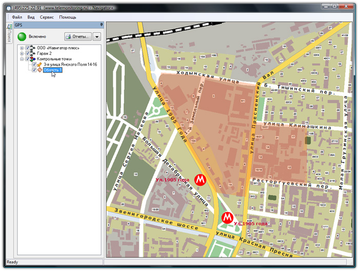Click lower metro M icon near Красная Пресня
359x271 pixels.
coord(227,218)
